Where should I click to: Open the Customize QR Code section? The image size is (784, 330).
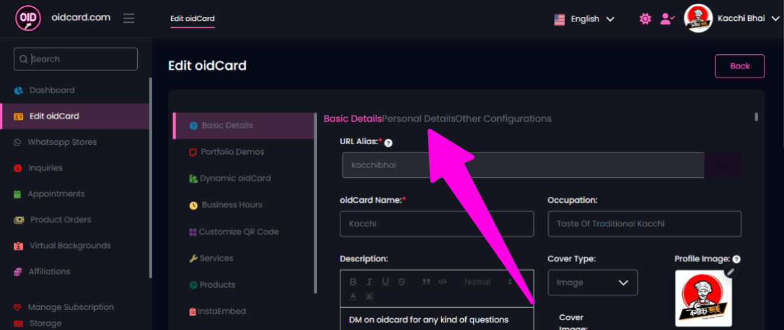tap(238, 232)
